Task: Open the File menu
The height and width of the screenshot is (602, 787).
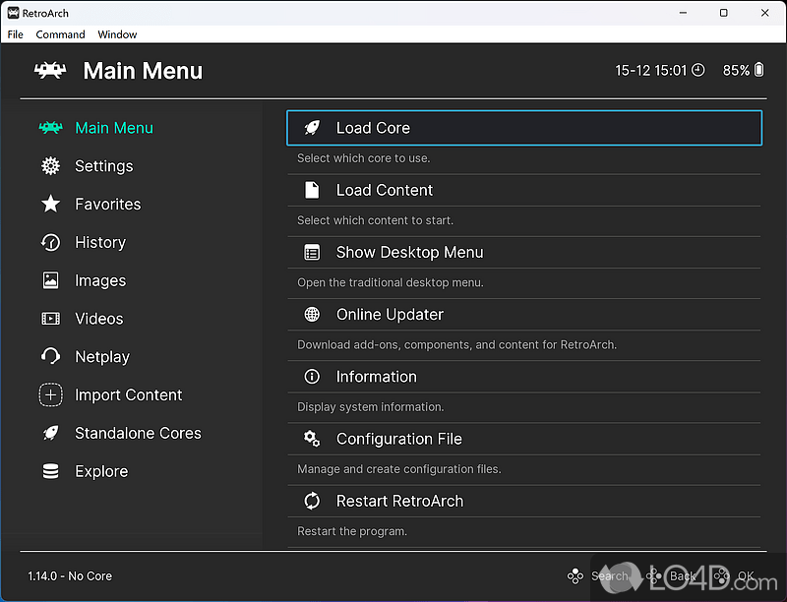Action: click(15, 34)
